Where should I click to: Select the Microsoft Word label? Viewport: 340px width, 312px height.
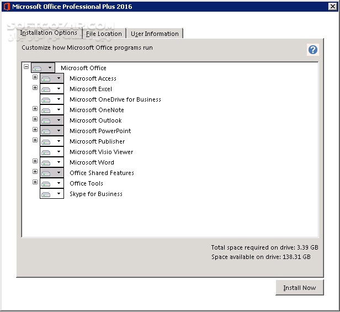coord(92,162)
